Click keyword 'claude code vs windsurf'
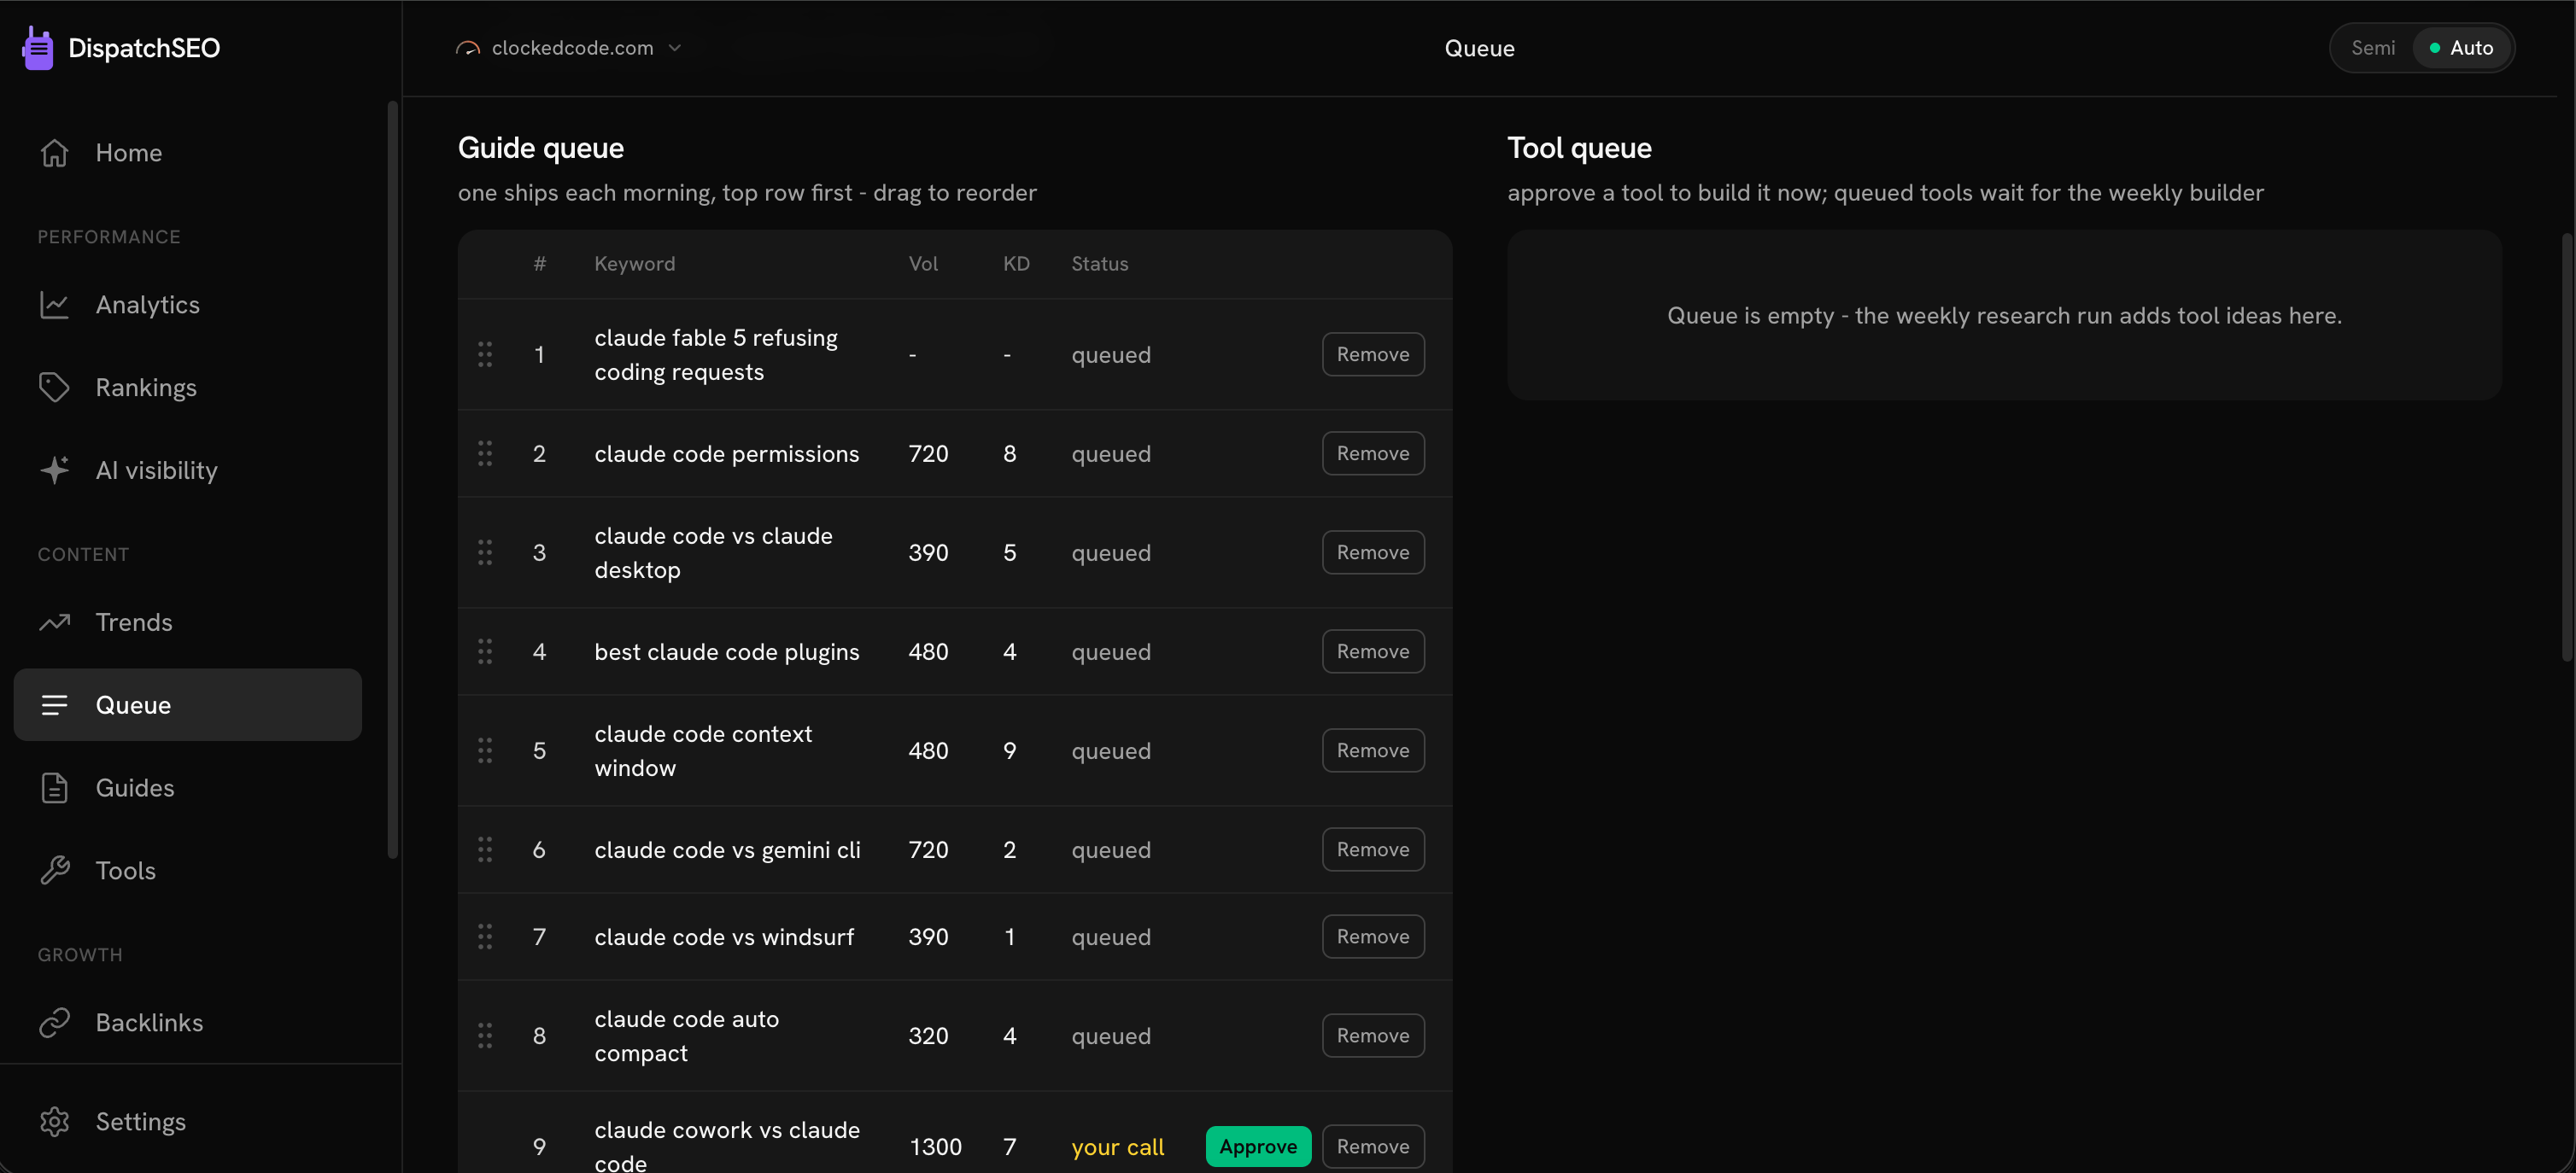The width and height of the screenshot is (2576, 1173). [724, 937]
